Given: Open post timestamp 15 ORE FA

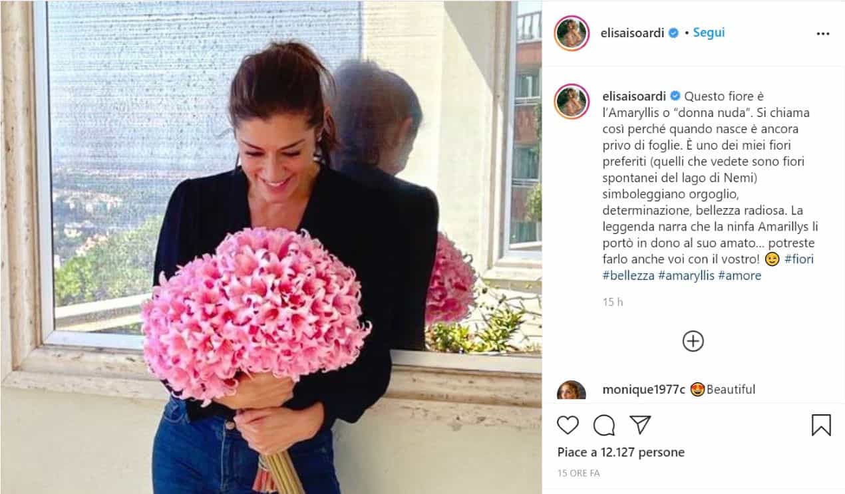Looking at the screenshot, I should tap(579, 473).
